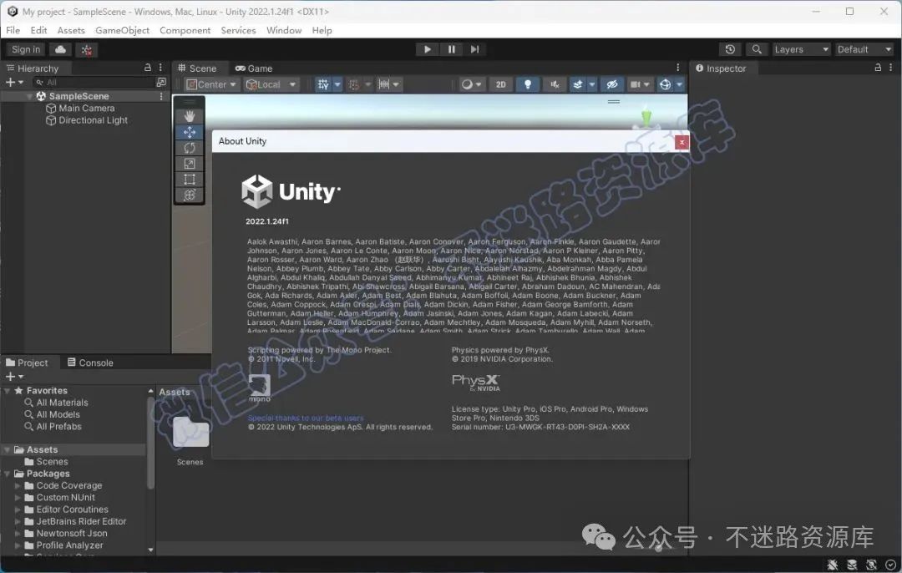Click the Pause button

click(451, 49)
